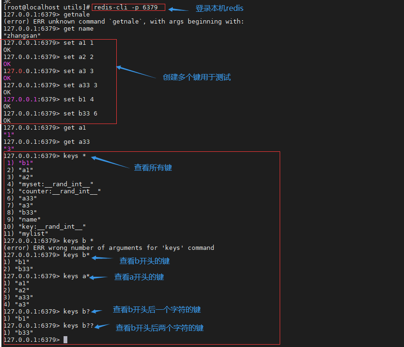Screen dimensions: 404x347
Task: Click the "counter:__rand_int__" key entry
Action: point(54,191)
